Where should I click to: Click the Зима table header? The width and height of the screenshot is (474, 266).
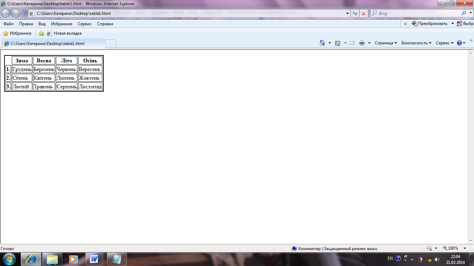point(22,61)
